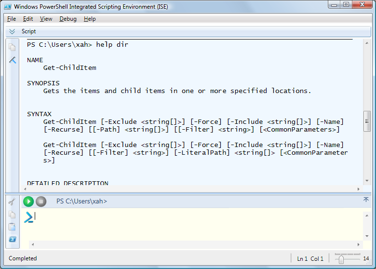The width and height of the screenshot is (376, 269).
Task: Click the SYNOPSIS heading in output
Action: click(43, 83)
